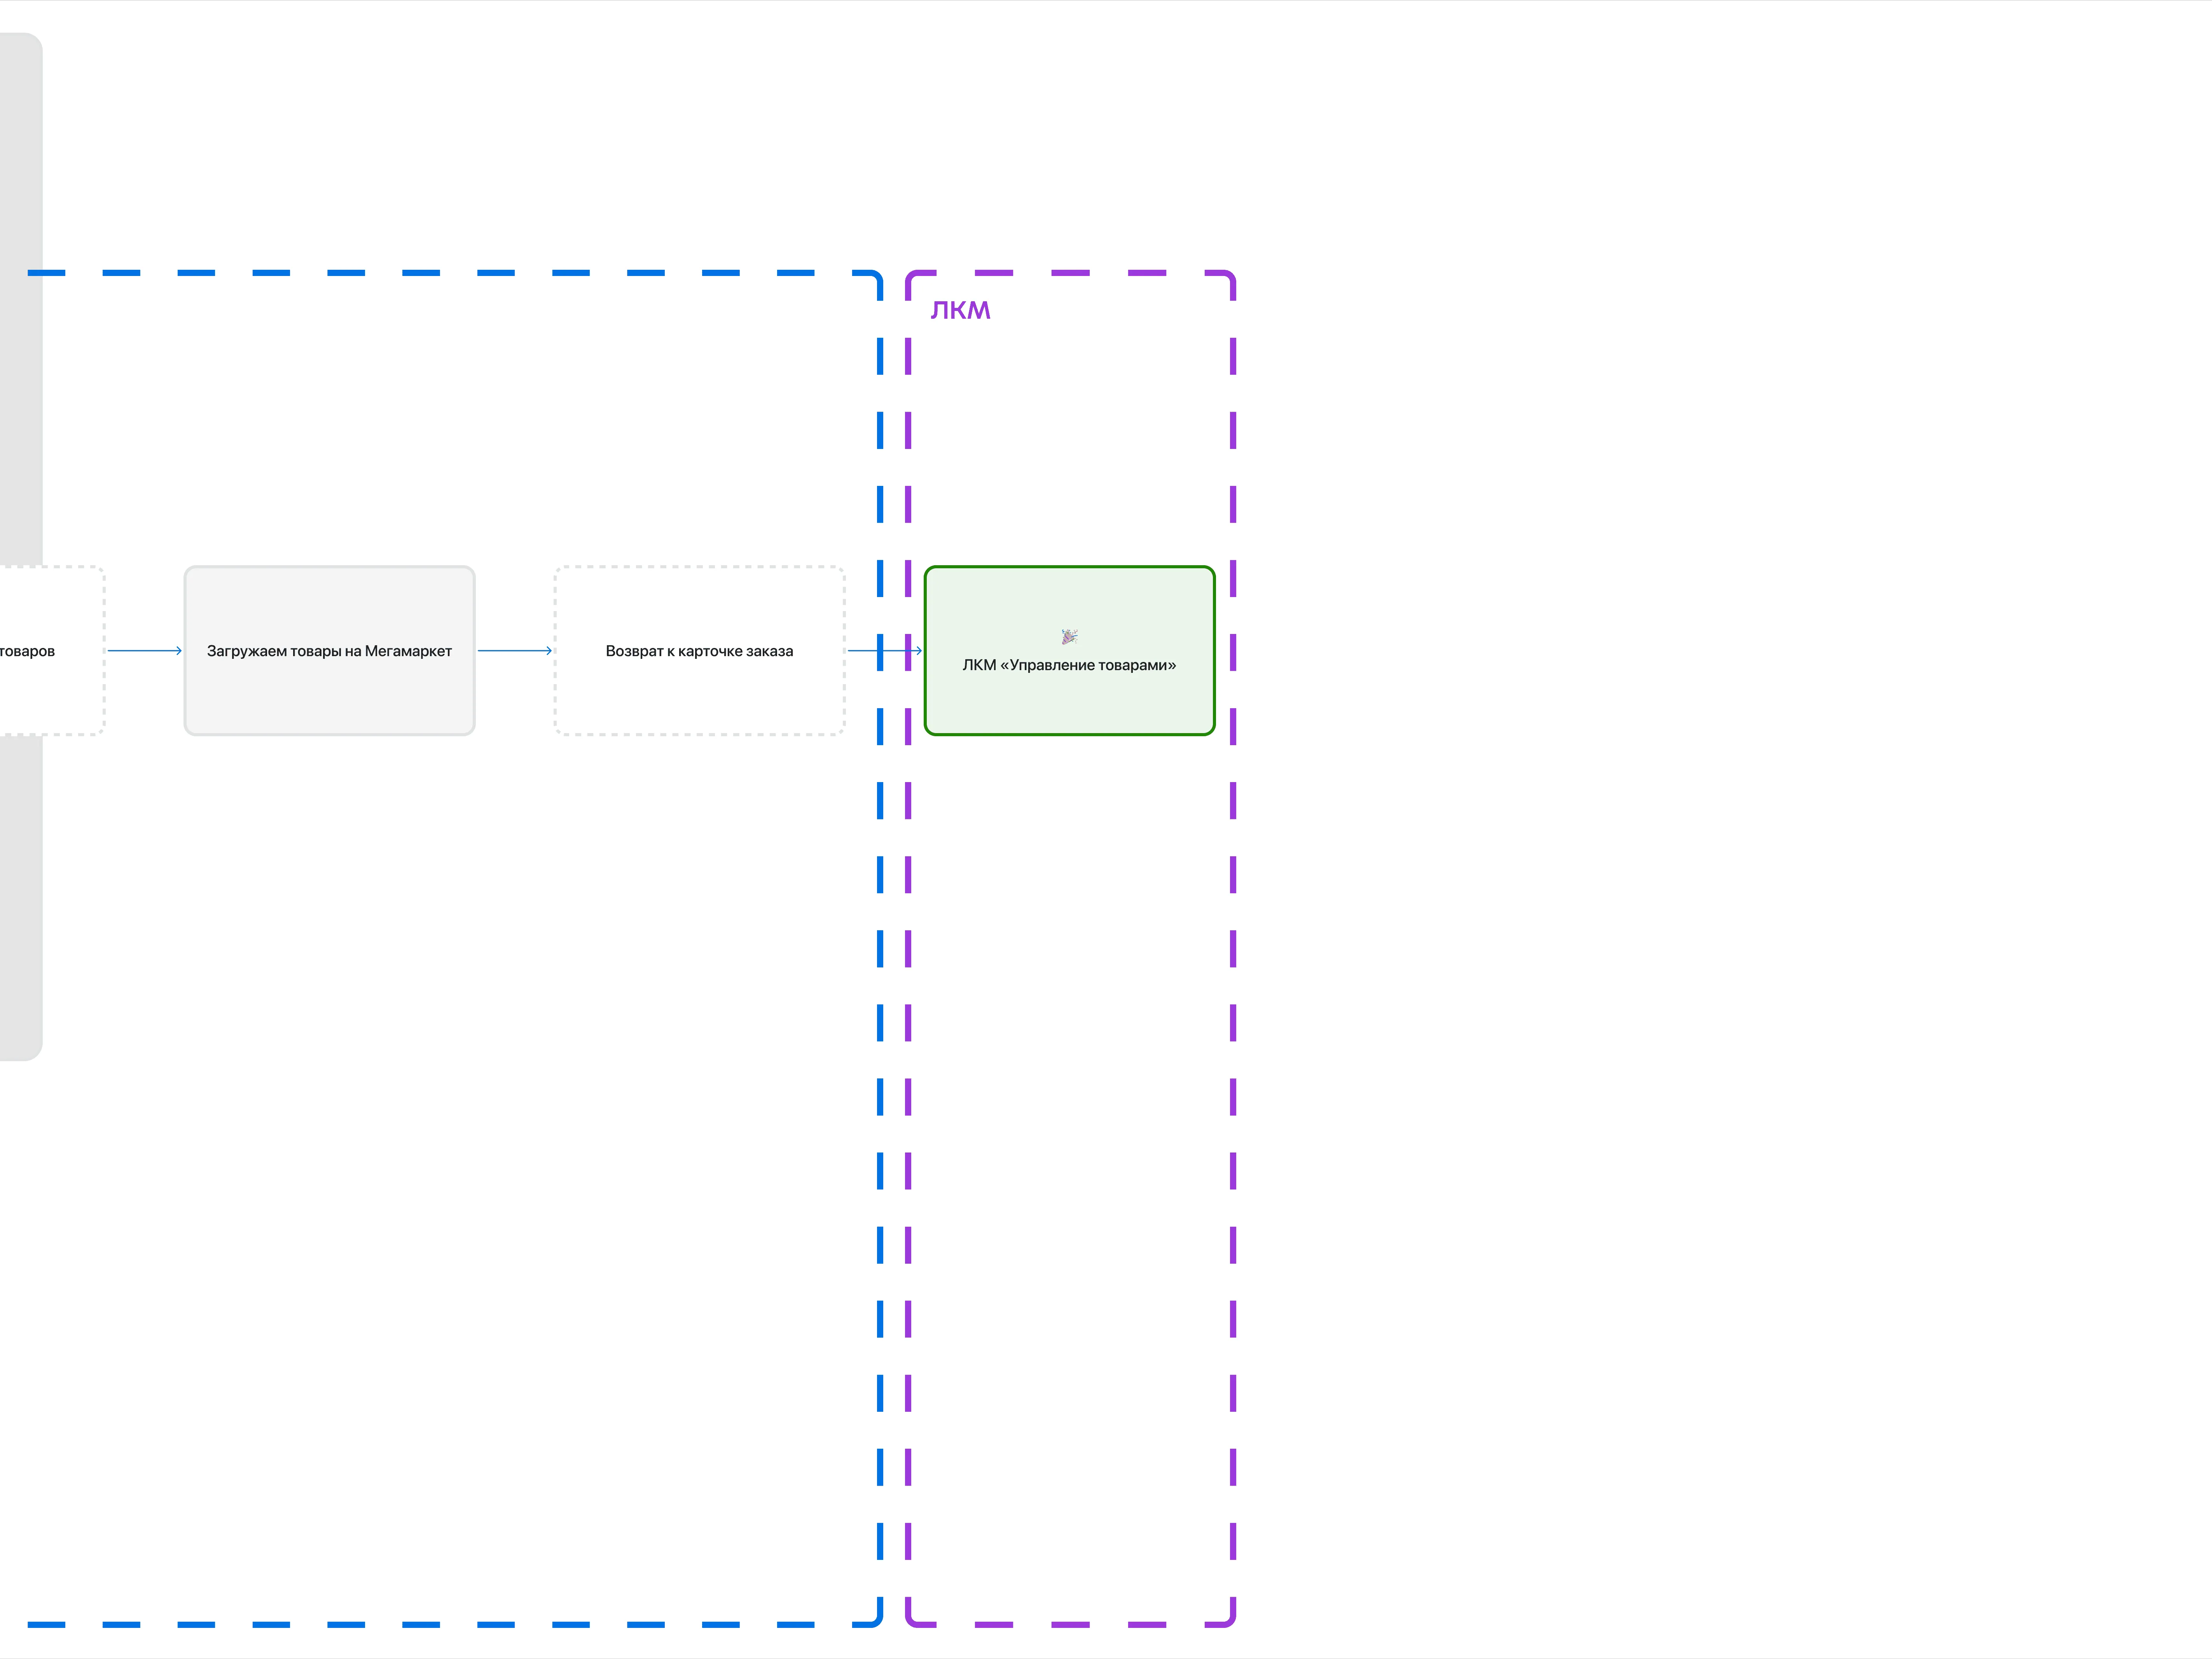Click the «ЛКМ «Управление товарами»» node text
Image resolution: width=2212 pixels, height=1659 pixels.
1069,665
